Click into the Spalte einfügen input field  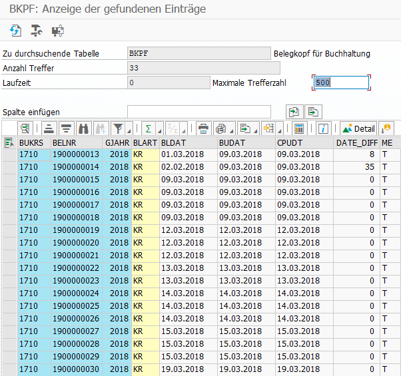199,111
